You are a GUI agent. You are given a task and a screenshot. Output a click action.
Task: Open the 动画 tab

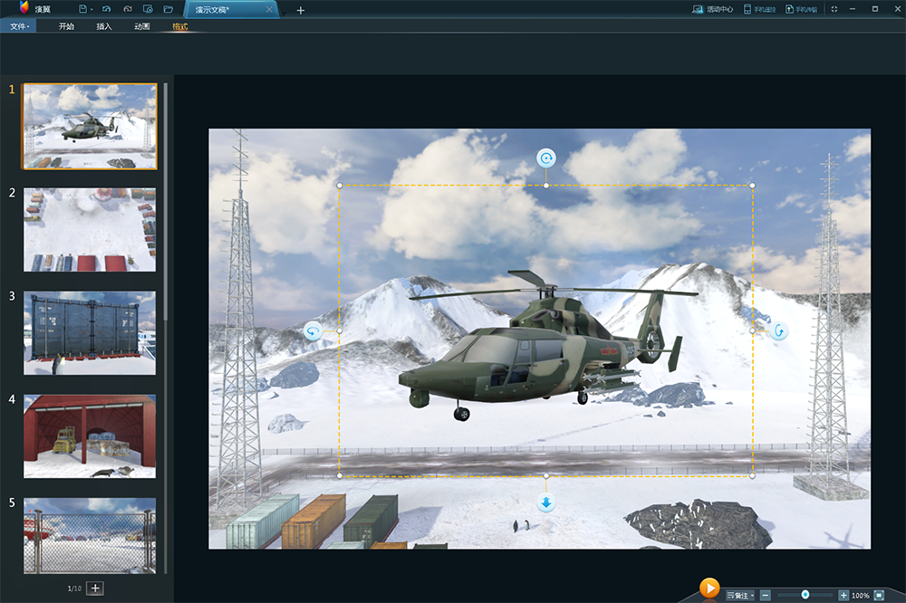click(x=142, y=26)
